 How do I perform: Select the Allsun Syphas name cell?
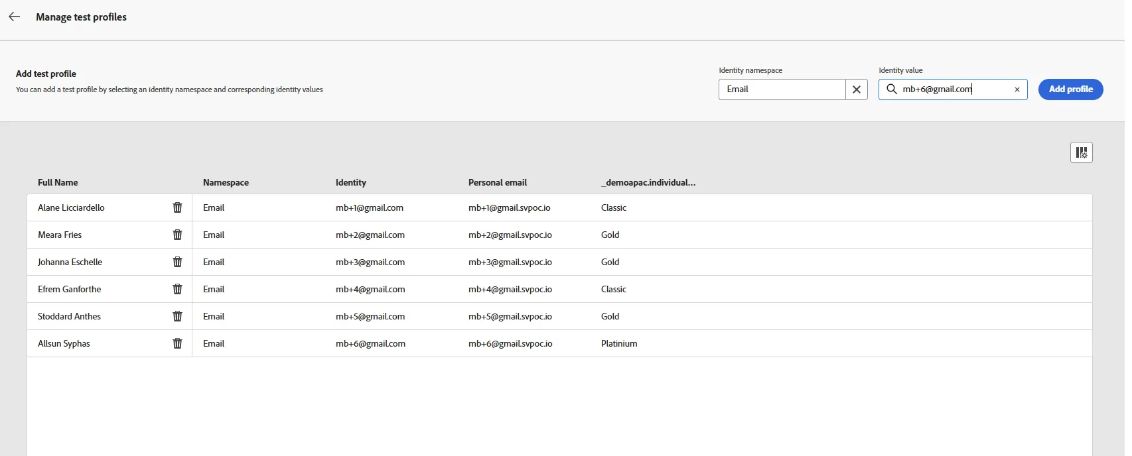tap(64, 343)
